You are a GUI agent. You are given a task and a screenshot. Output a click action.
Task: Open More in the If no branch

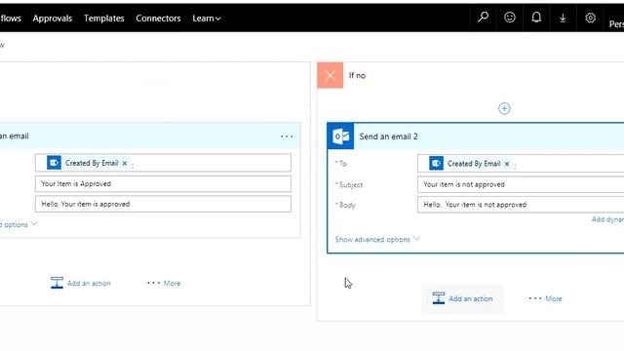click(545, 298)
